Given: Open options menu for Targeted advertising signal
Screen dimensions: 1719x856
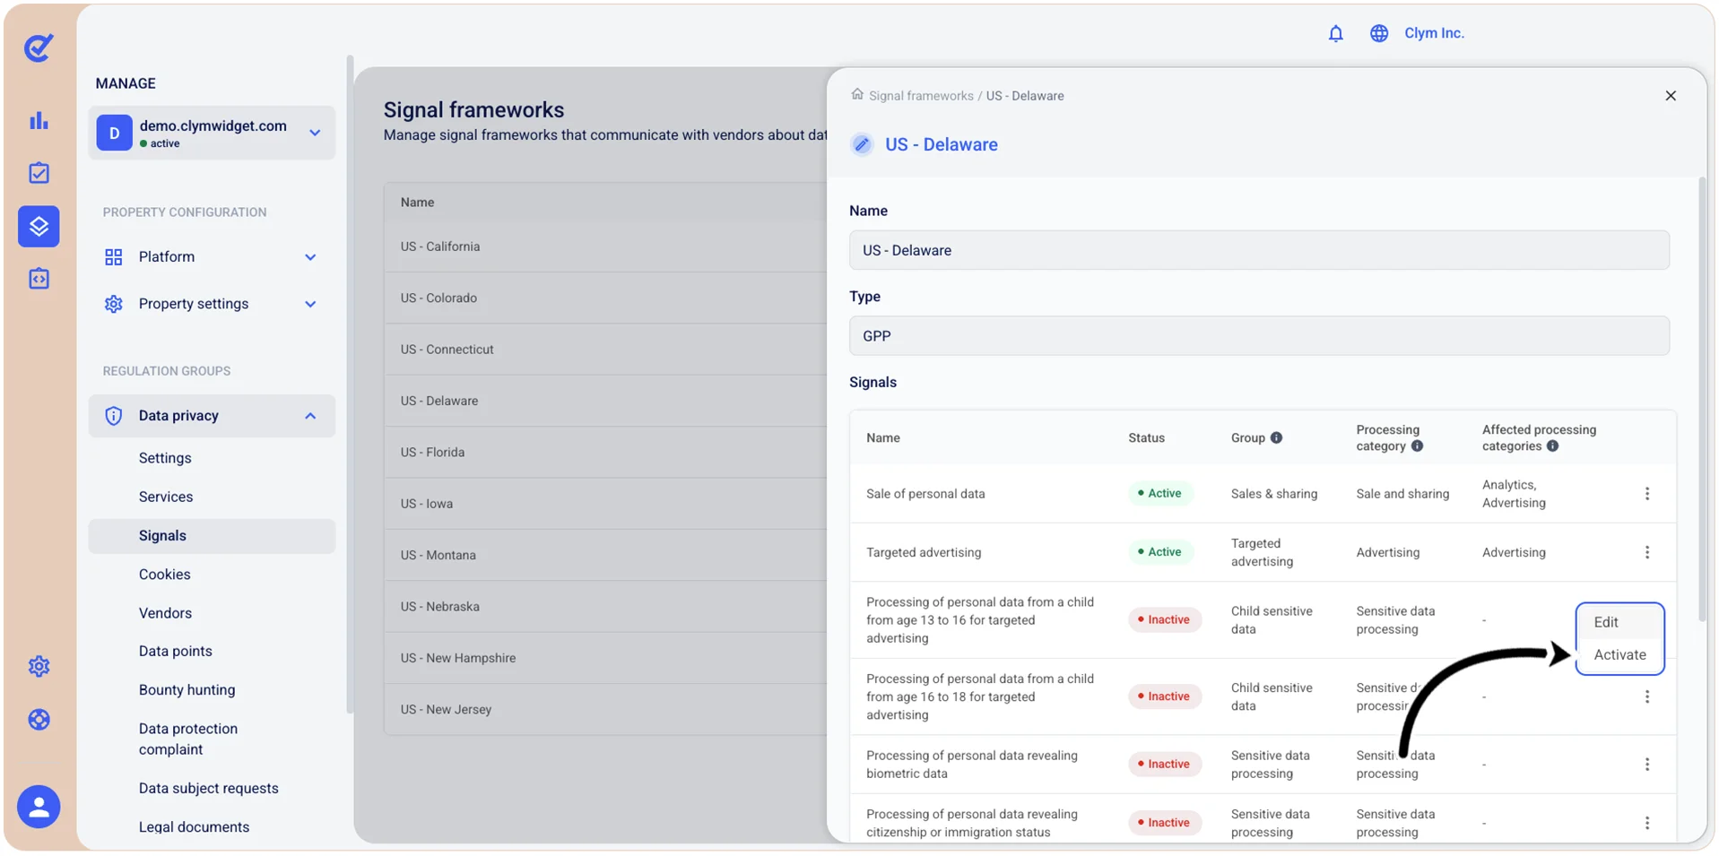Looking at the screenshot, I should 1647,552.
